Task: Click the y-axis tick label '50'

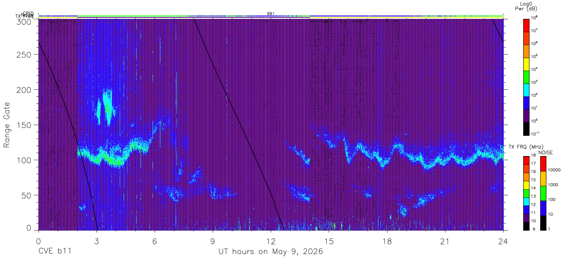Action: (26, 195)
